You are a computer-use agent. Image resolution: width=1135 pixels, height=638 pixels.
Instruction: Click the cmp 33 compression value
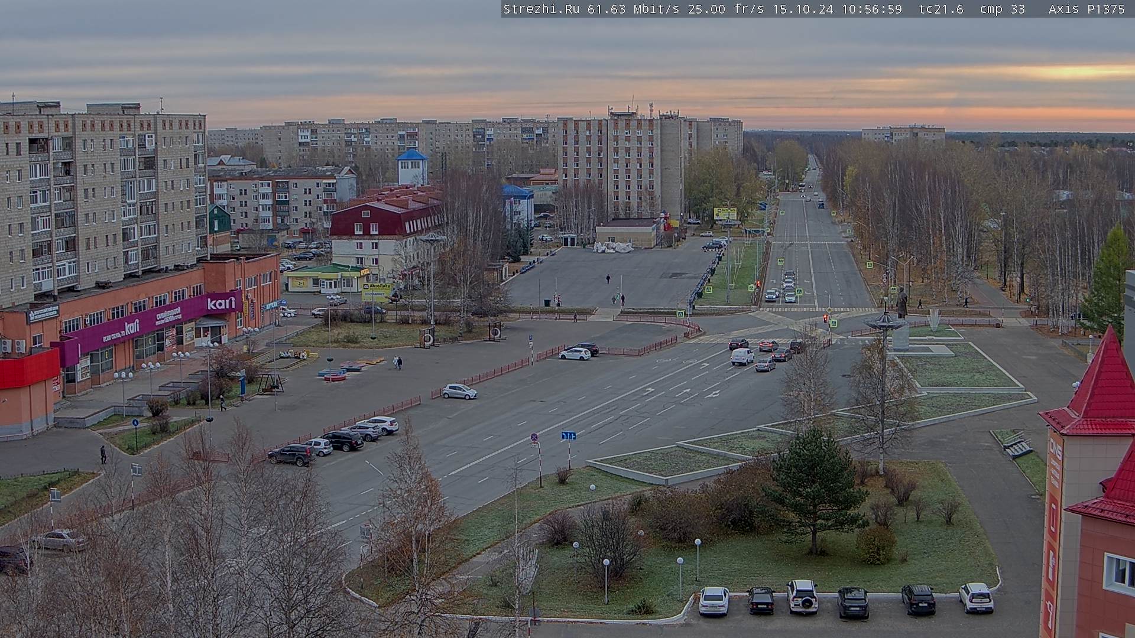click(1003, 9)
